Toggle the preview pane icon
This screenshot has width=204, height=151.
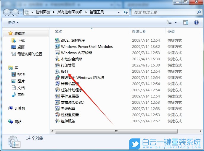click(x=186, y=22)
